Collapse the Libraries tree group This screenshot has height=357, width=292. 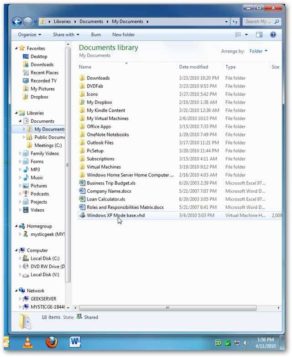pyautogui.click(x=16, y=113)
